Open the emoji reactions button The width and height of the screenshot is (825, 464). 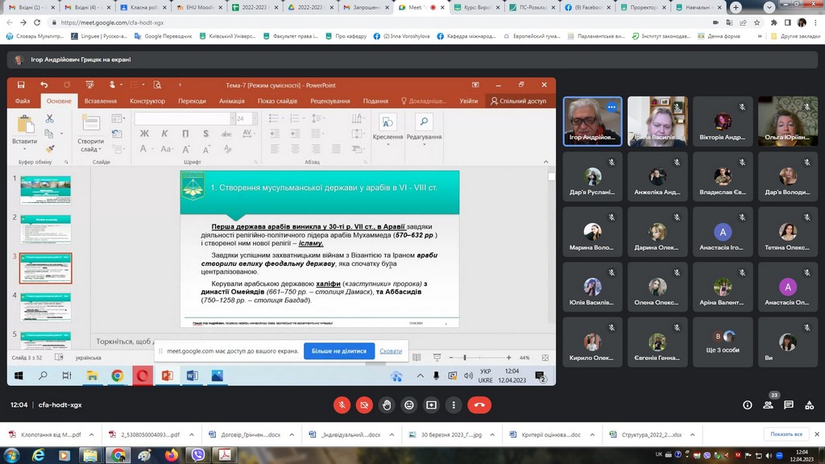pos(409,405)
